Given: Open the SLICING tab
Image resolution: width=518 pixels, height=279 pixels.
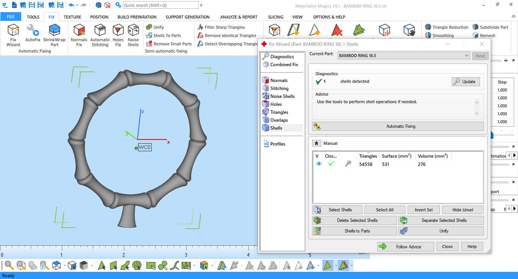Looking at the screenshot, I should pos(276,17).
